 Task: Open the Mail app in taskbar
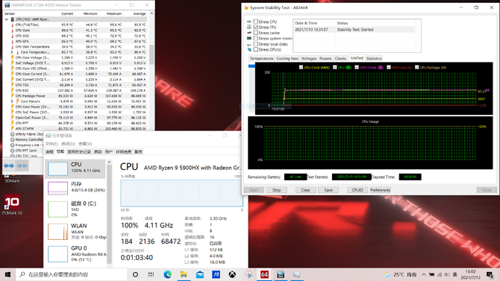(200, 274)
